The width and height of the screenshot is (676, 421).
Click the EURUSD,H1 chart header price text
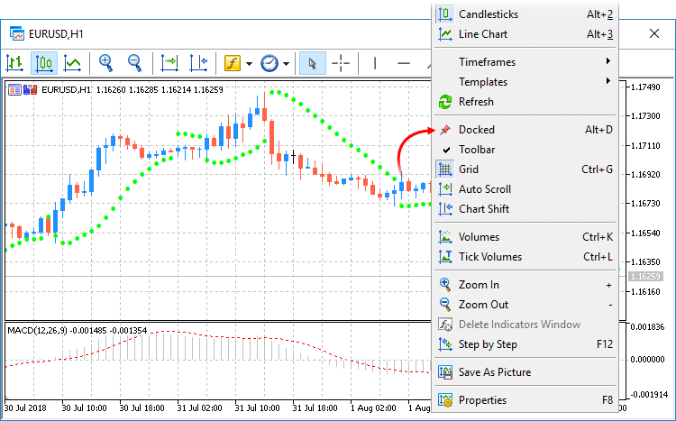pyautogui.click(x=132, y=90)
